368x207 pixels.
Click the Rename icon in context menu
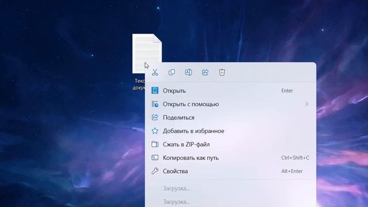pos(189,72)
